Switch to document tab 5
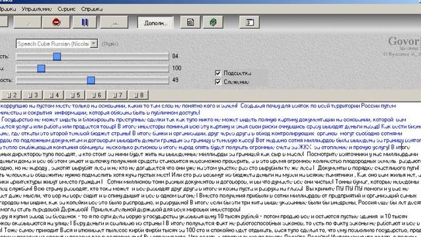The width and height of the screenshot is (421, 237). 75,95
